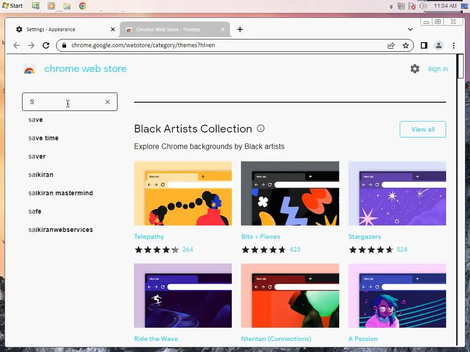The image size is (470, 352).
Task: Click the browser forward arrow
Action: tap(31, 45)
